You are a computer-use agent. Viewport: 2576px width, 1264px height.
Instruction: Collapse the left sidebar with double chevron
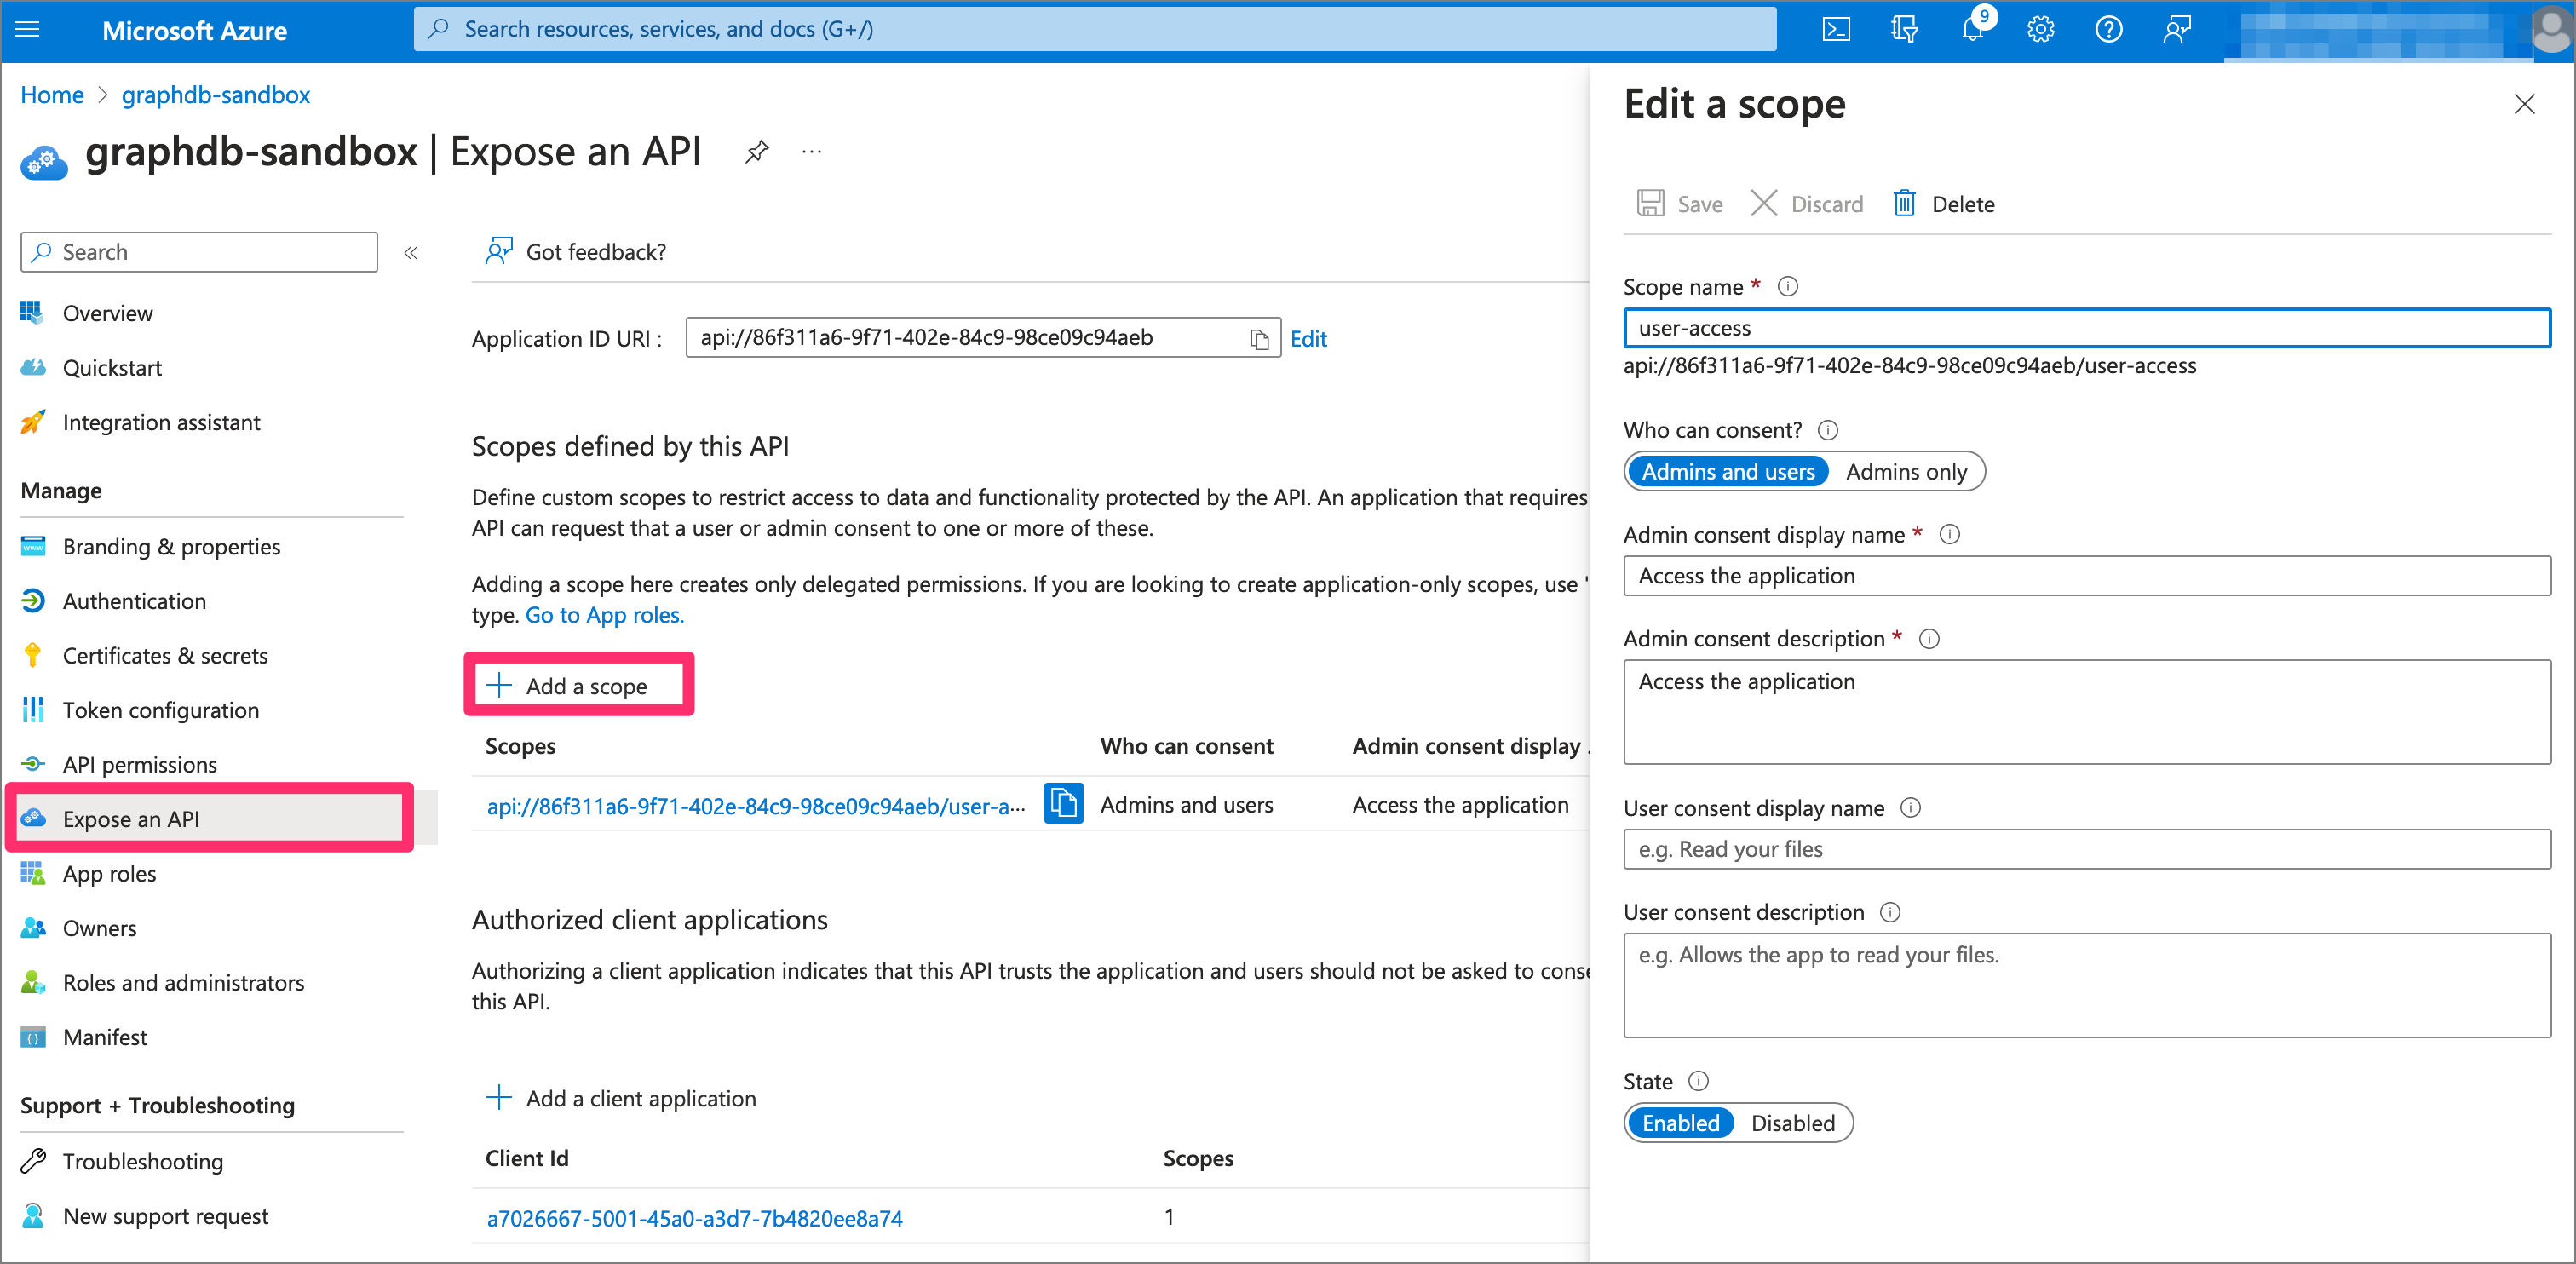[x=410, y=252]
